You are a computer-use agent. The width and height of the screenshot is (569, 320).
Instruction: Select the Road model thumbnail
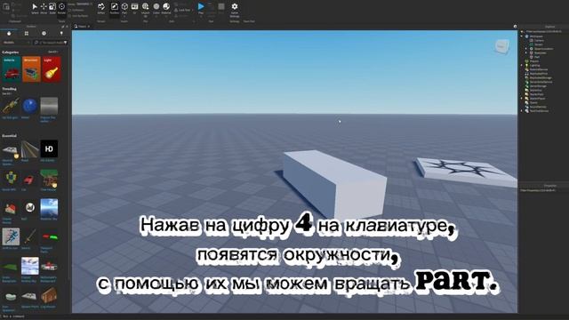click(29, 148)
